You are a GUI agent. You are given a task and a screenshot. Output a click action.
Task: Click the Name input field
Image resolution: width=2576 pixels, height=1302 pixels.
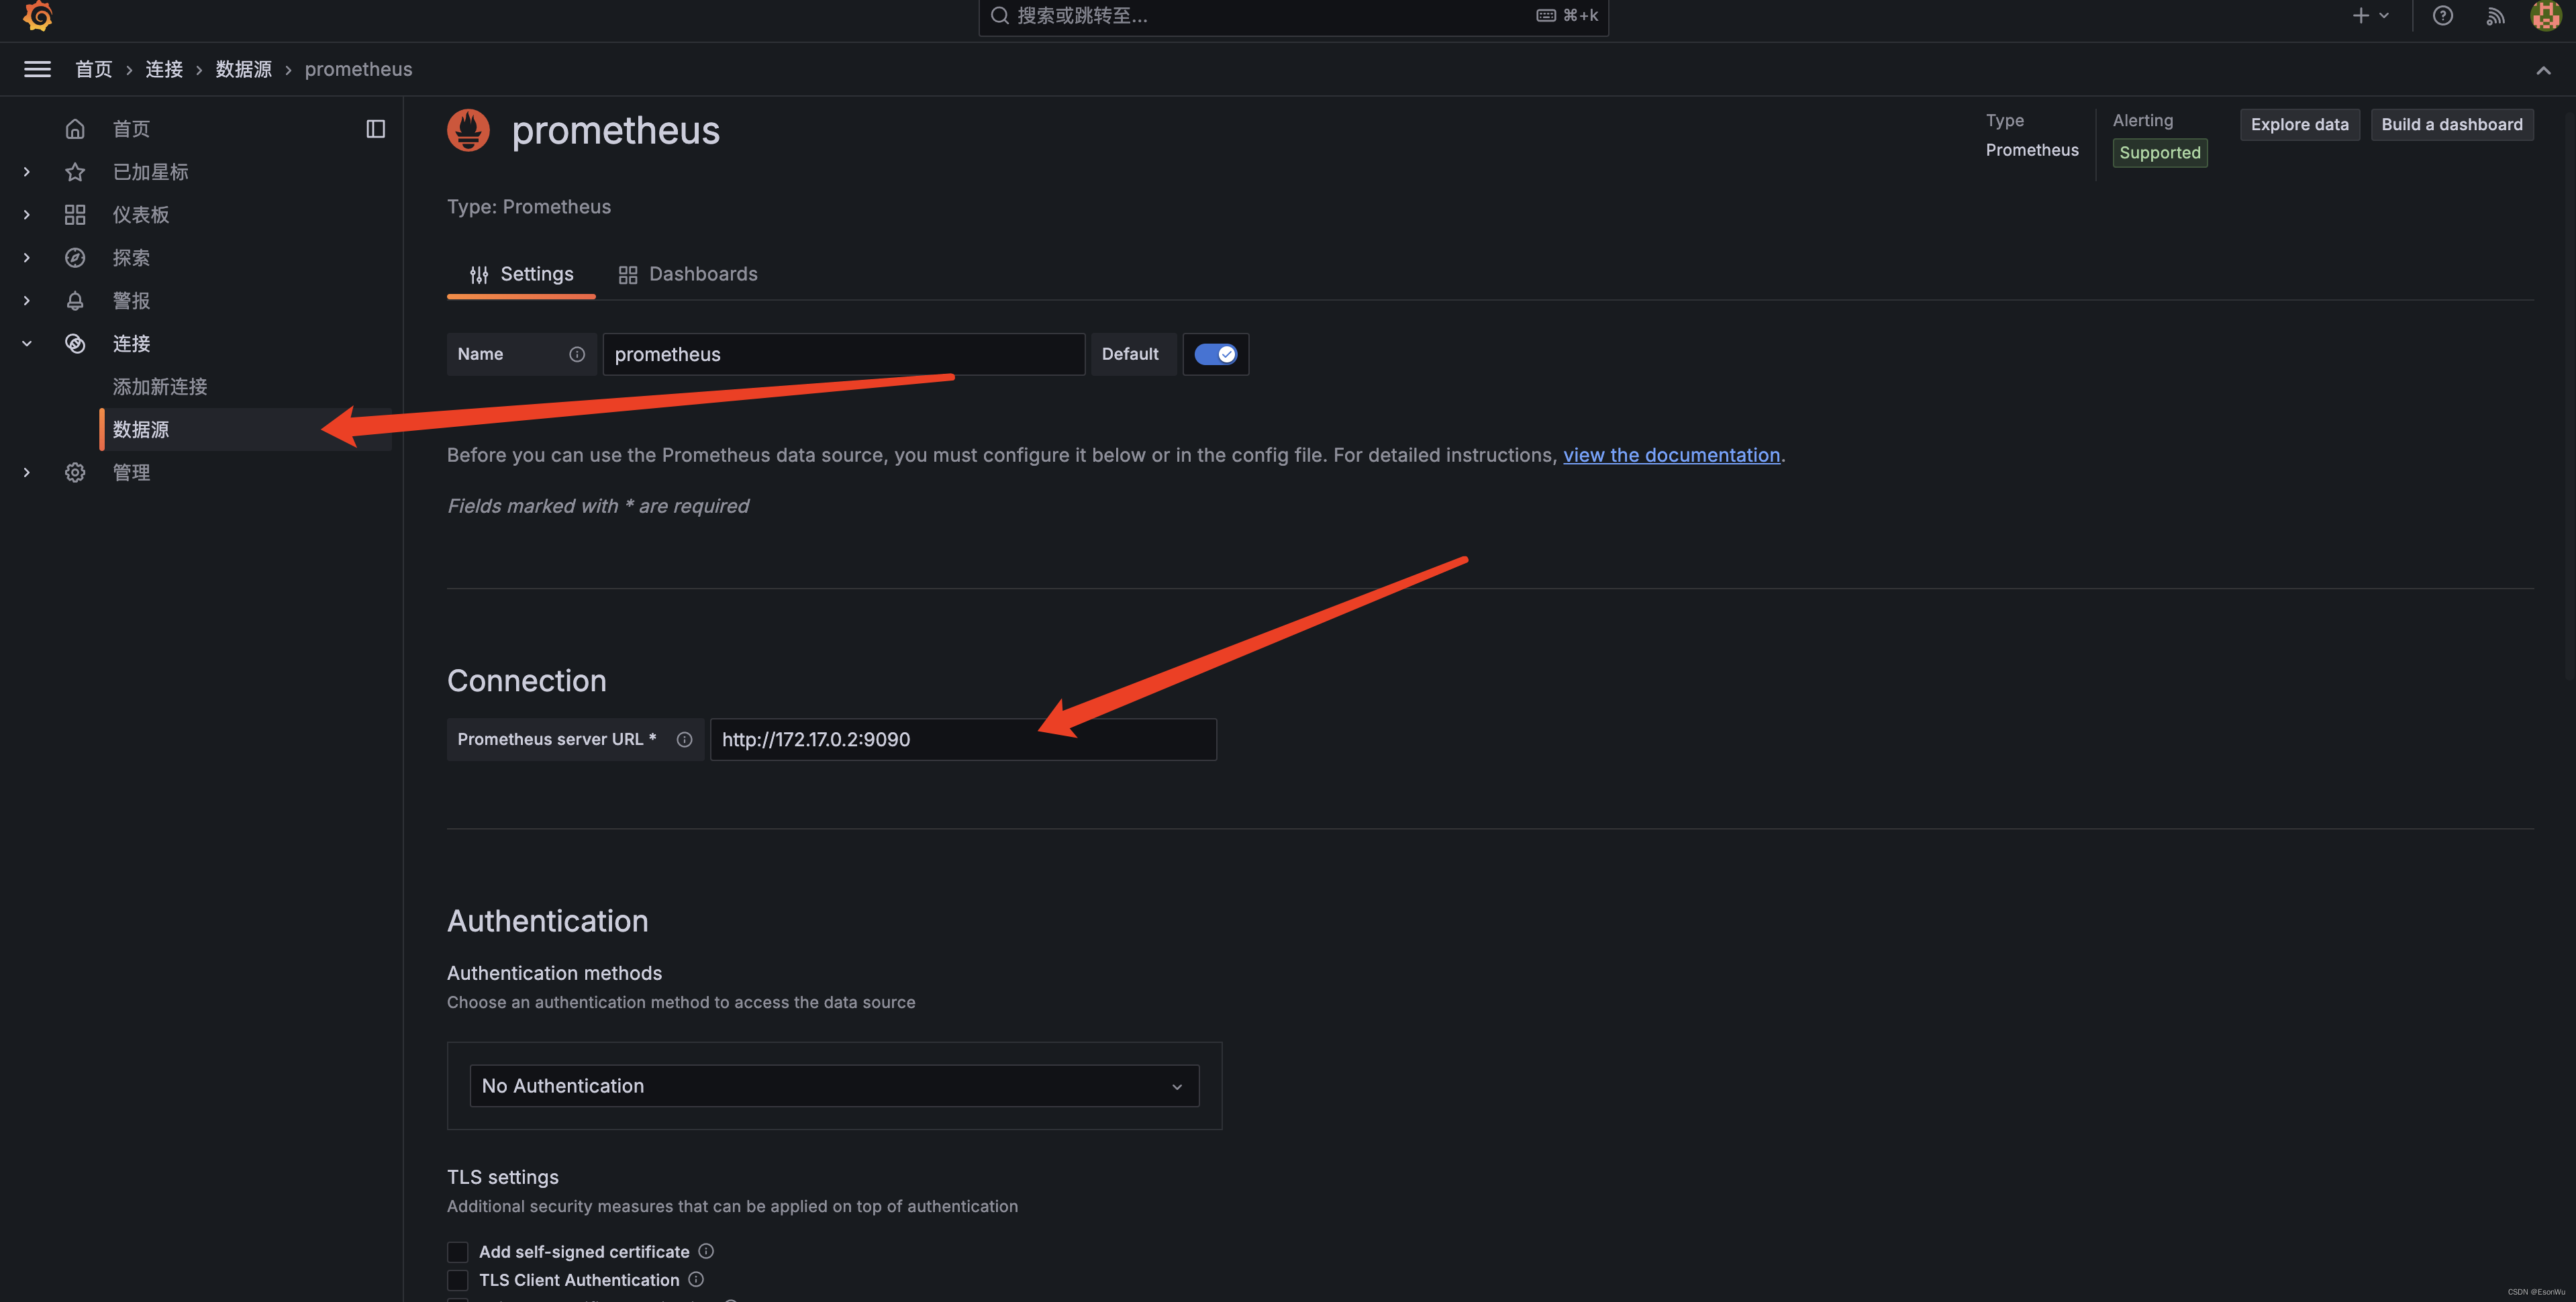tap(844, 354)
